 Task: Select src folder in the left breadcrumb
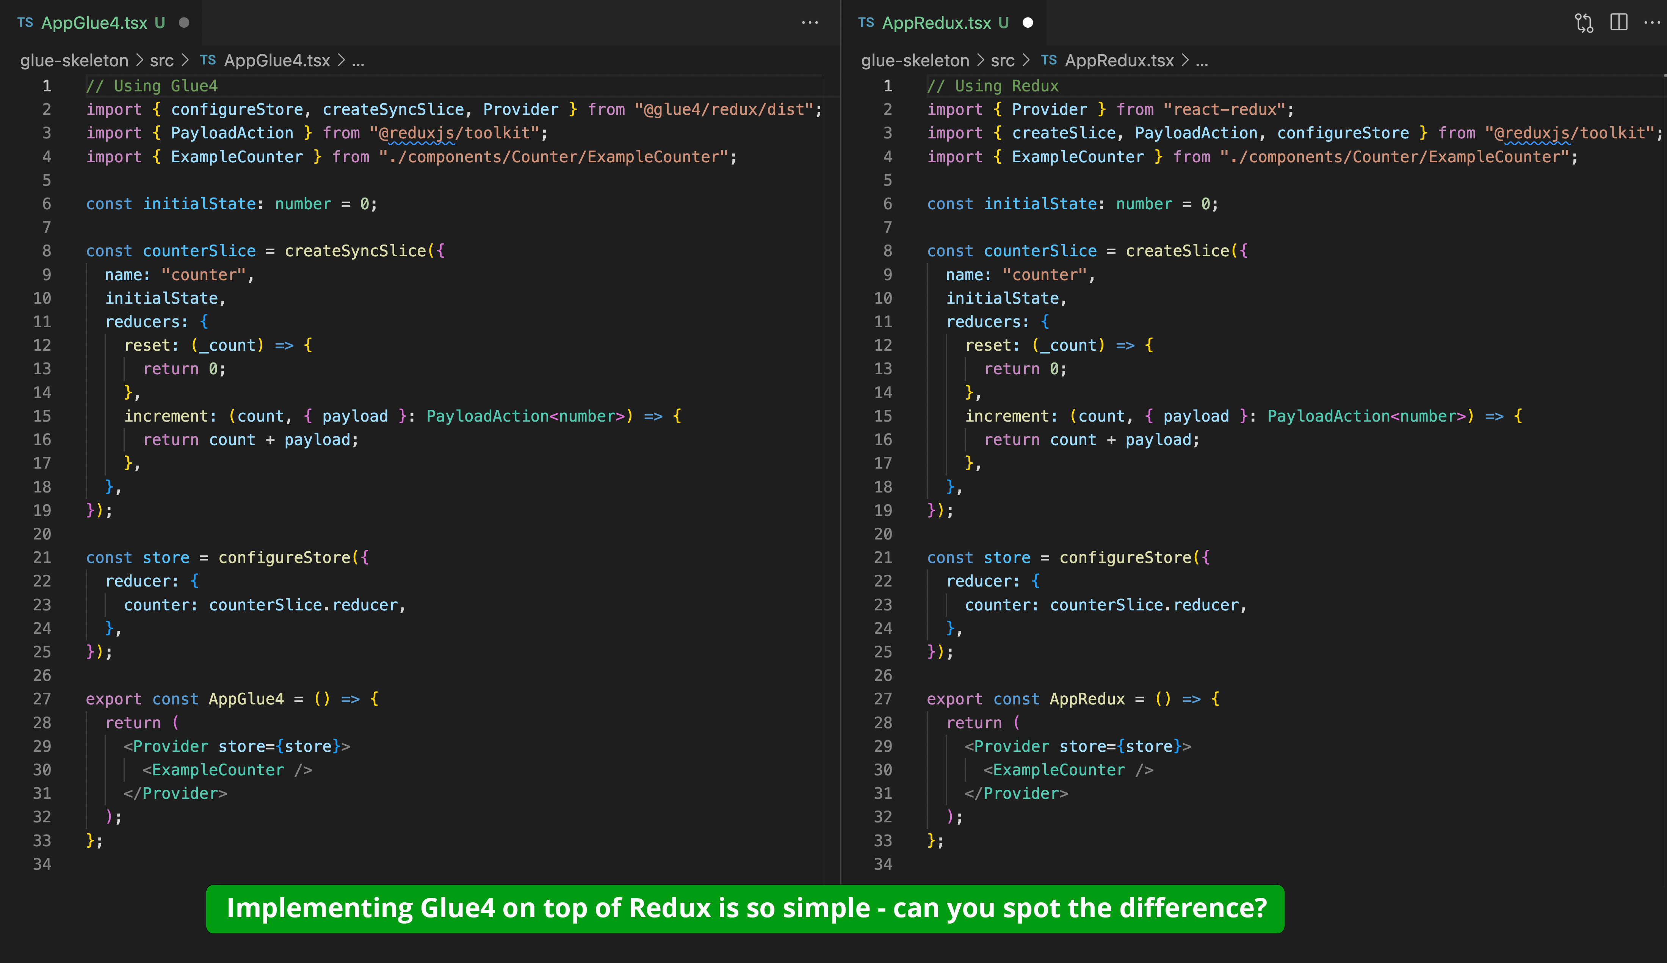(x=161, y=60)
